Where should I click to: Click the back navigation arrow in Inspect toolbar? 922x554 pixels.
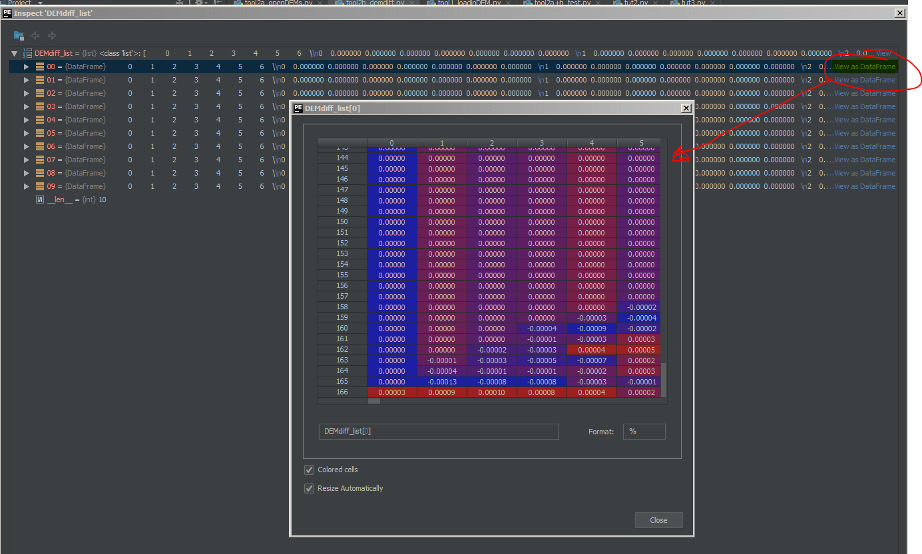coord(35,36)
